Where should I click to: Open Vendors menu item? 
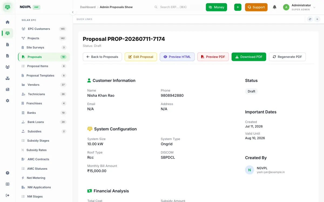click(44, 85)
